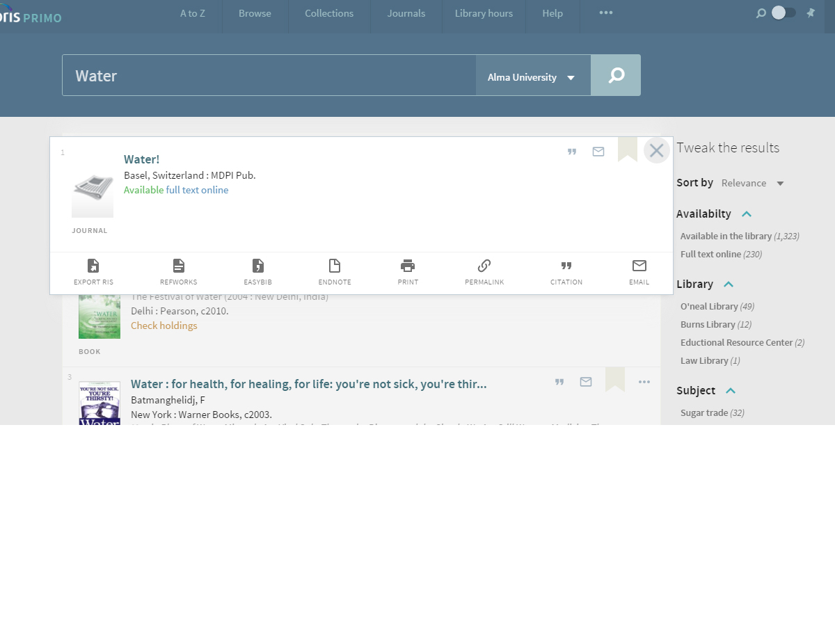
Task: Click the EasyBib export icon
Action: point(258,266)
